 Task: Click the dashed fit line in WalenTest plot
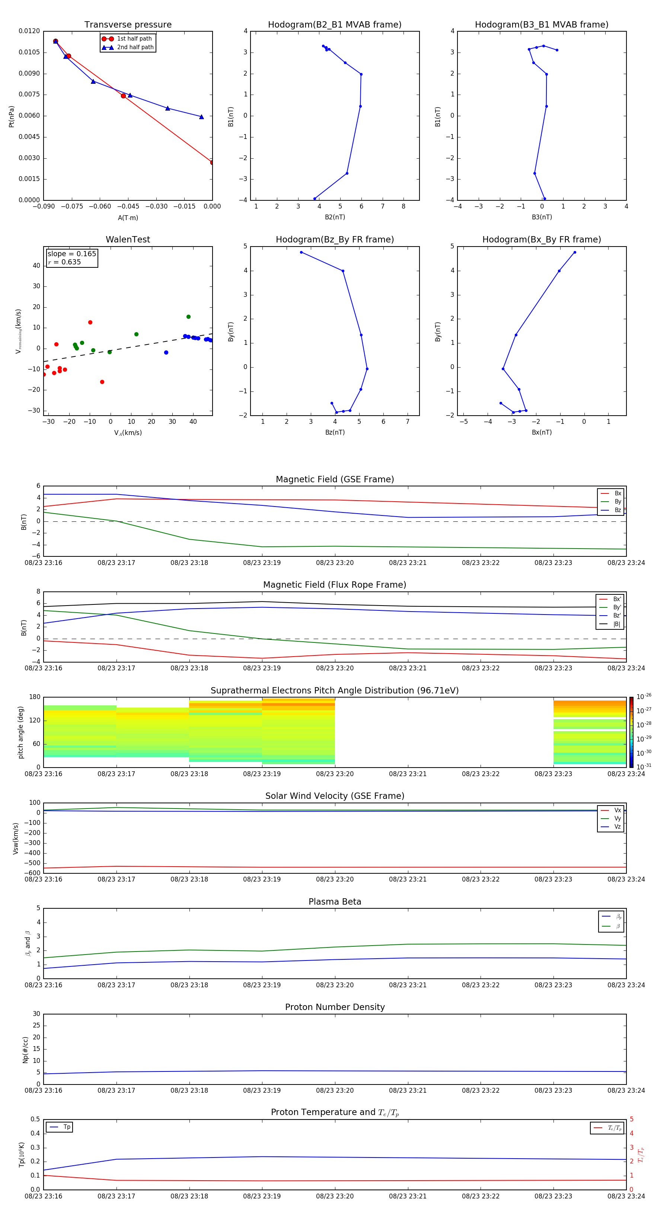(128, 347)
